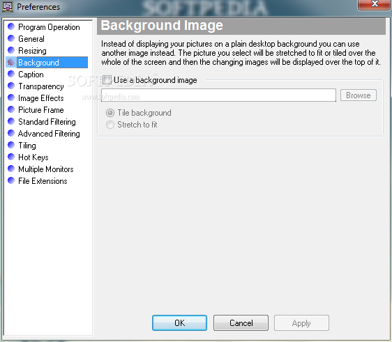Click the blue bullet icon beside Program Operation
Screen dimensions: 392x342
point(11,26)
